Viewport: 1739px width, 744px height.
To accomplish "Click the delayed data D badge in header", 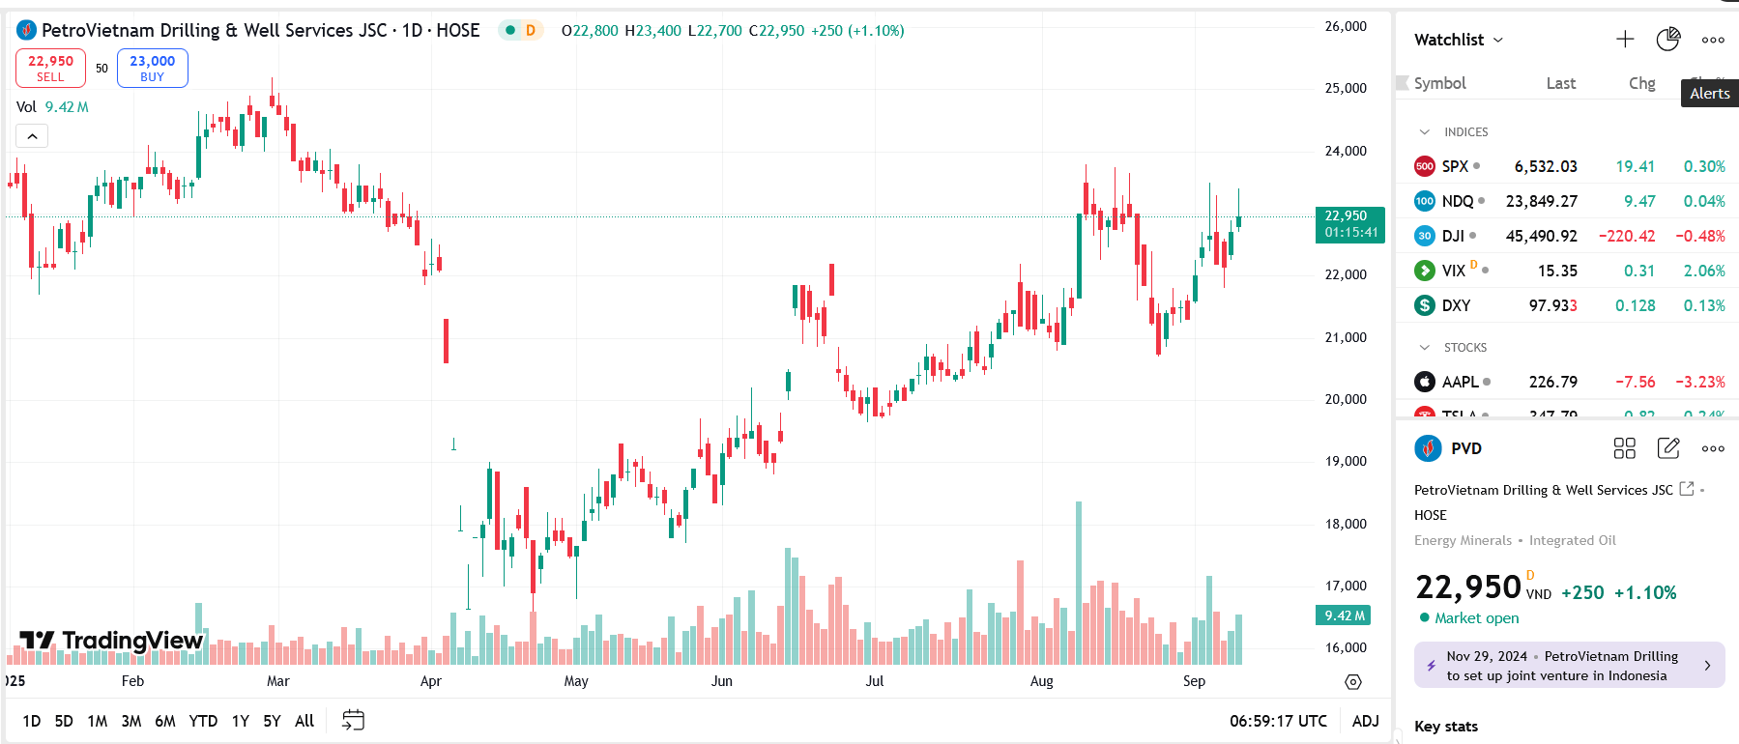I will [x=531, y=31].
